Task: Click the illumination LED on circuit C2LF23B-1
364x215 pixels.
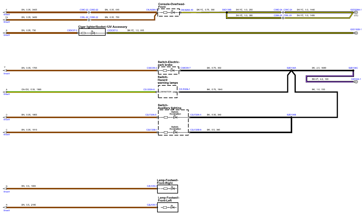Action: 175,132
